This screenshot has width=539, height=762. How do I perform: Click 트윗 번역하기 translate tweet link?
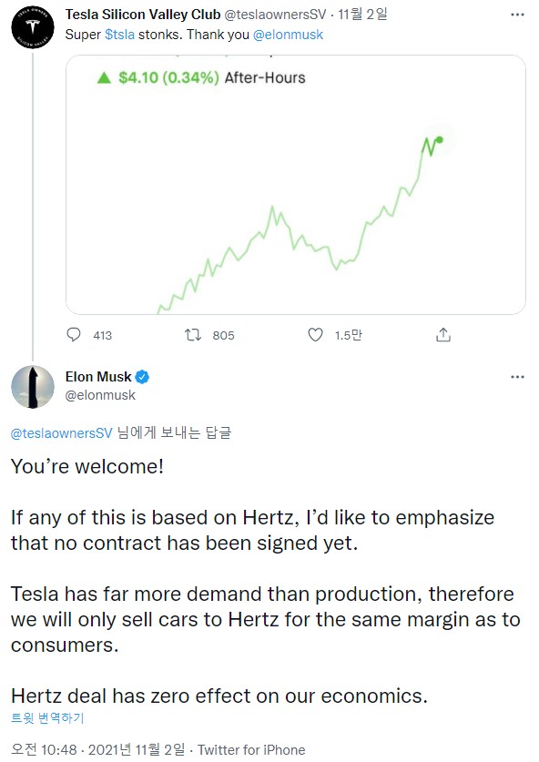click(x=47, y=717)
